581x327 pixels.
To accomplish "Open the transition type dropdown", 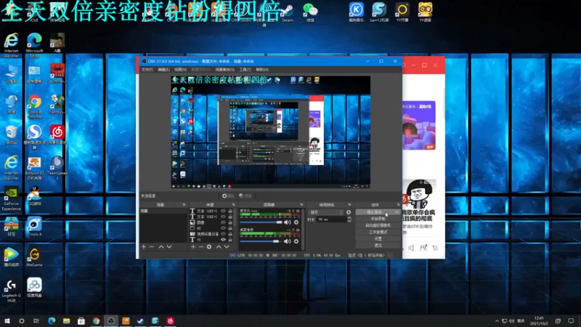I will 326,212.
